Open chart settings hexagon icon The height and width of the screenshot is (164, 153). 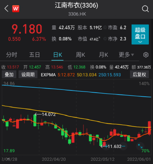pyautogui.click(x=146, y=55)
